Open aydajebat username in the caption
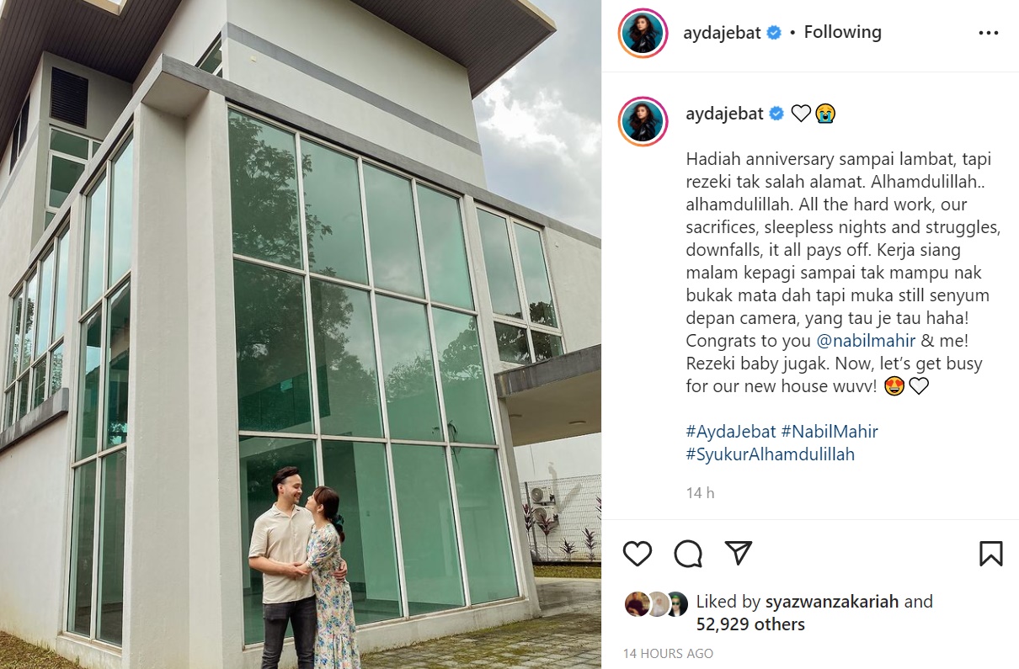The width and height of the screenshot is (1019, 669). click(722, 113)
